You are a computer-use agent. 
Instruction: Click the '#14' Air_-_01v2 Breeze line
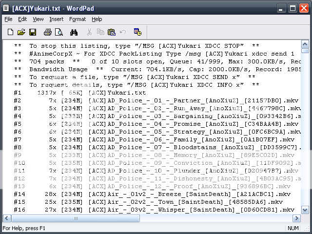pyautogui.click(x=152, y=194)
